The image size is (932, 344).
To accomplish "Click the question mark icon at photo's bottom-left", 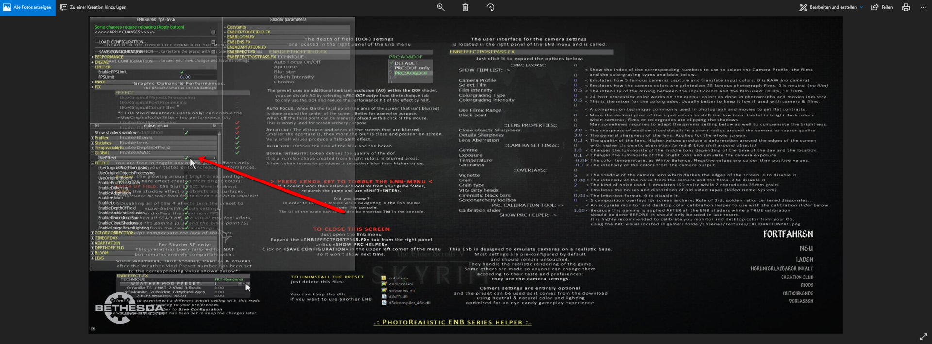I will coord(93,329).
